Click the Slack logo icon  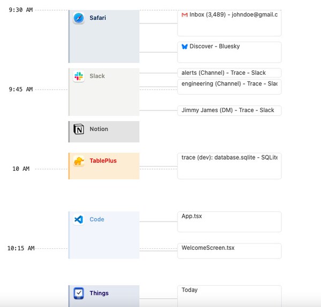79,76
